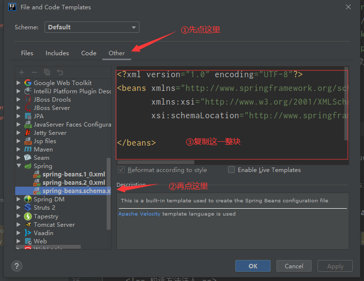Expand the JPA node

(x=19, y=116)
